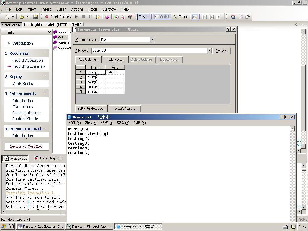Open Run-Time Settings gear icon
Screen dimensions: 308x231
click(97, 17)
